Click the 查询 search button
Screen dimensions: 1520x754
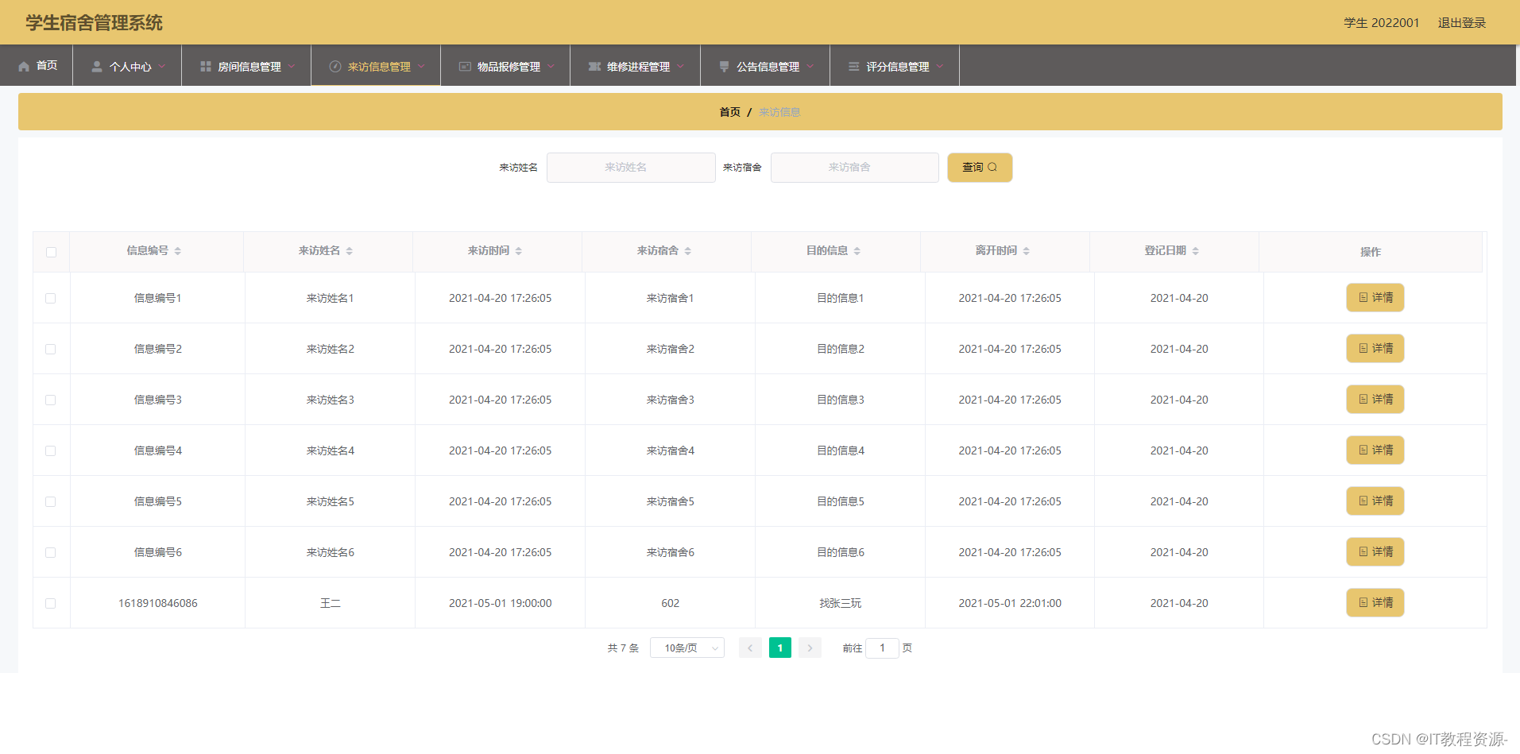click(980, 168)
